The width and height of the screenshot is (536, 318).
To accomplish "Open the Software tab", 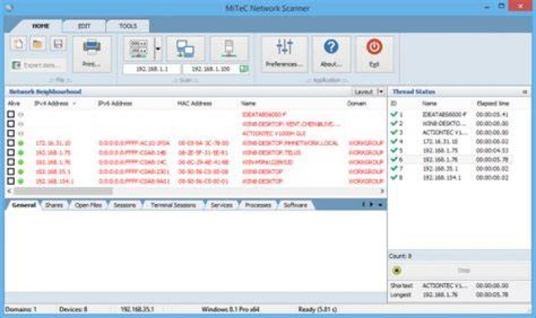I will click(296, 205).
